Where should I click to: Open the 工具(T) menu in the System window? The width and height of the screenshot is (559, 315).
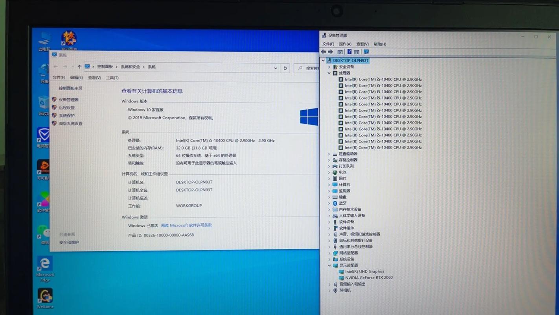[112, 78]
